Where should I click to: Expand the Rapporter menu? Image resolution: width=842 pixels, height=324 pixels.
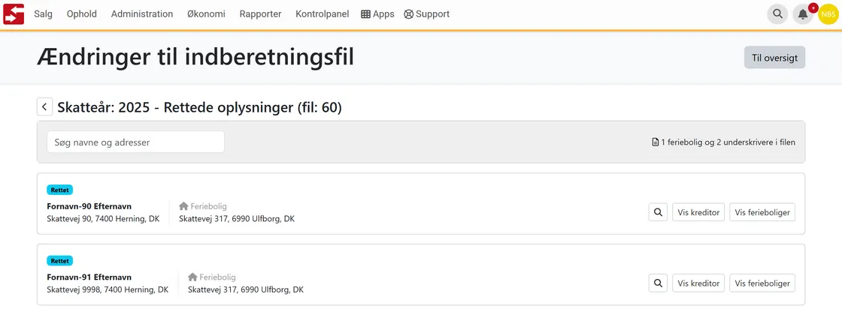(x=260, y=14)
